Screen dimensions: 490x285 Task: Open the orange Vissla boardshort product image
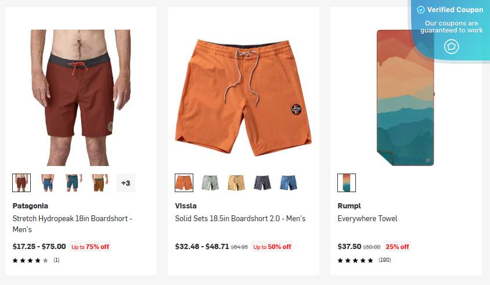tap(243, 98)
